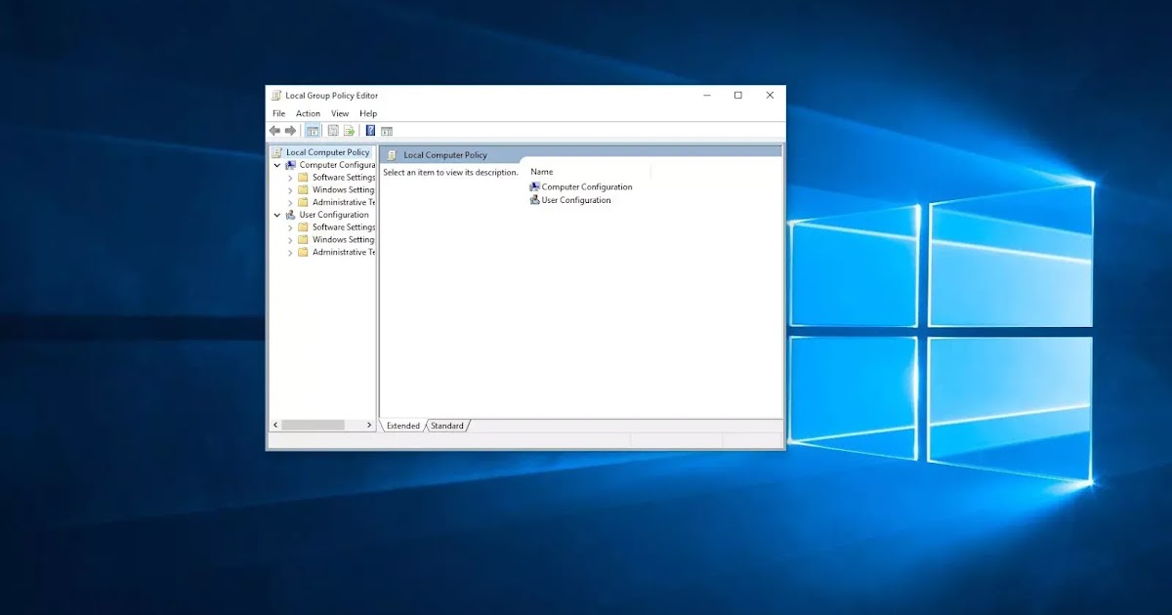The height and width of the screenshot is (615, 1172).
Task: Click the Back arrow toolbar icon
Action: (274, 131)
